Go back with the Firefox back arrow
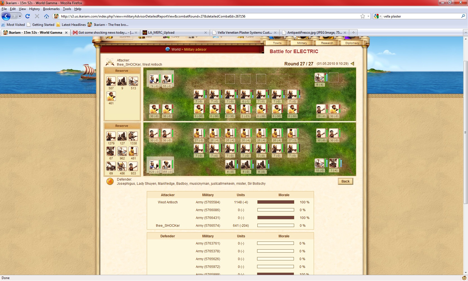468x281 pixels. [x=6, y=16]
